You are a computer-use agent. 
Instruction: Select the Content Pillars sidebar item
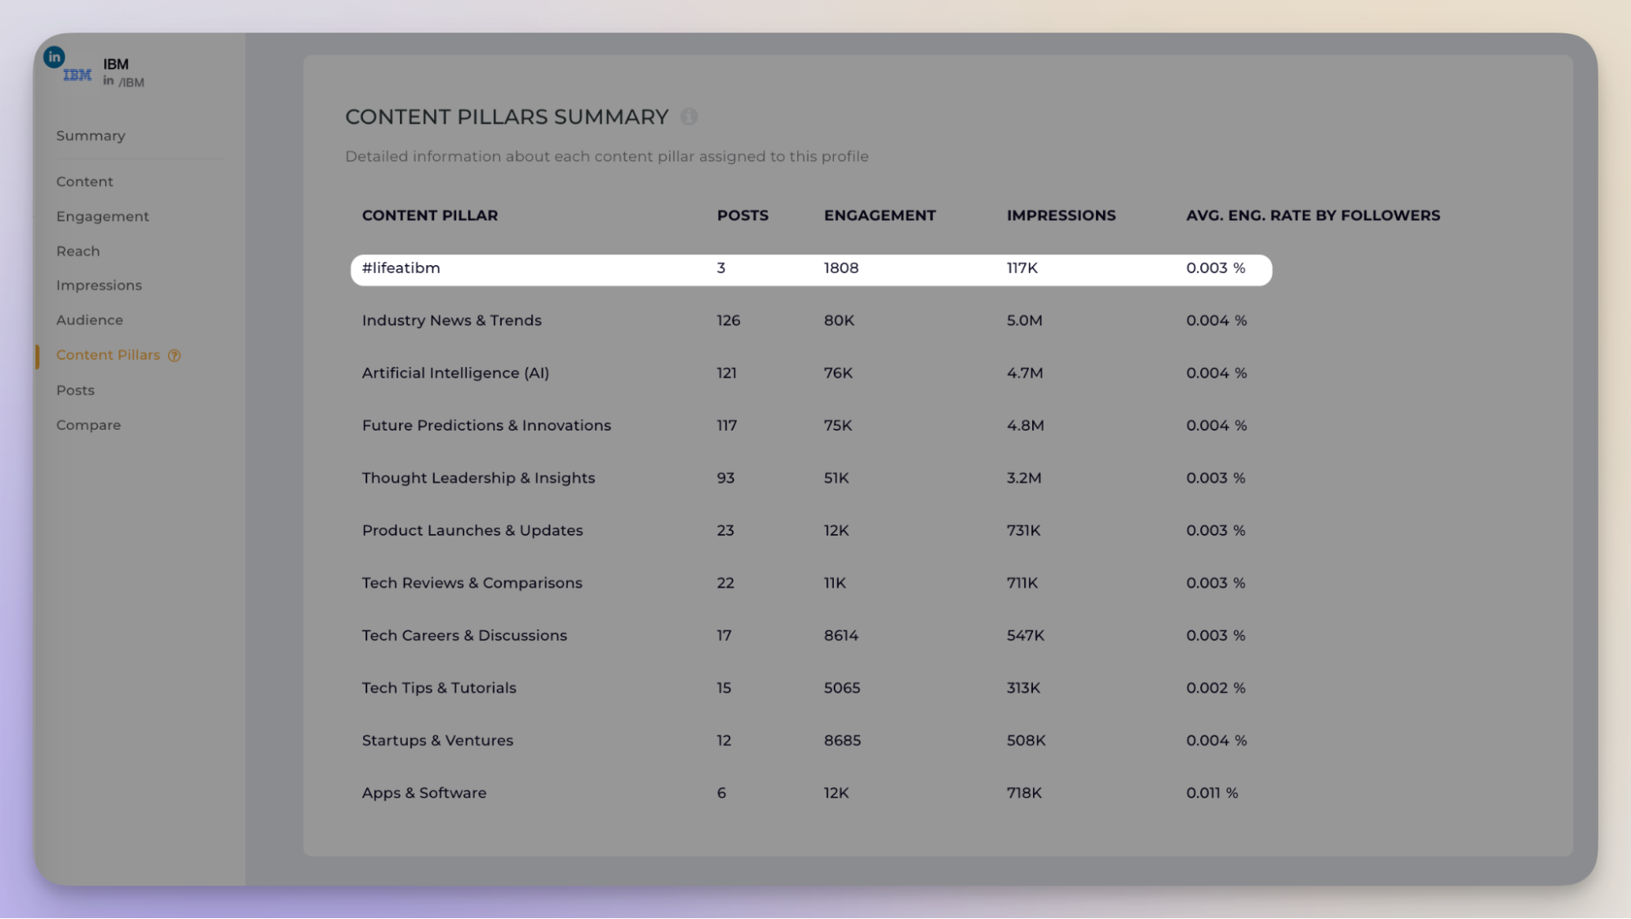click(x=108, y=356)
